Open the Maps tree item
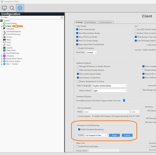156x155 pixels. [x=8, y=39]
